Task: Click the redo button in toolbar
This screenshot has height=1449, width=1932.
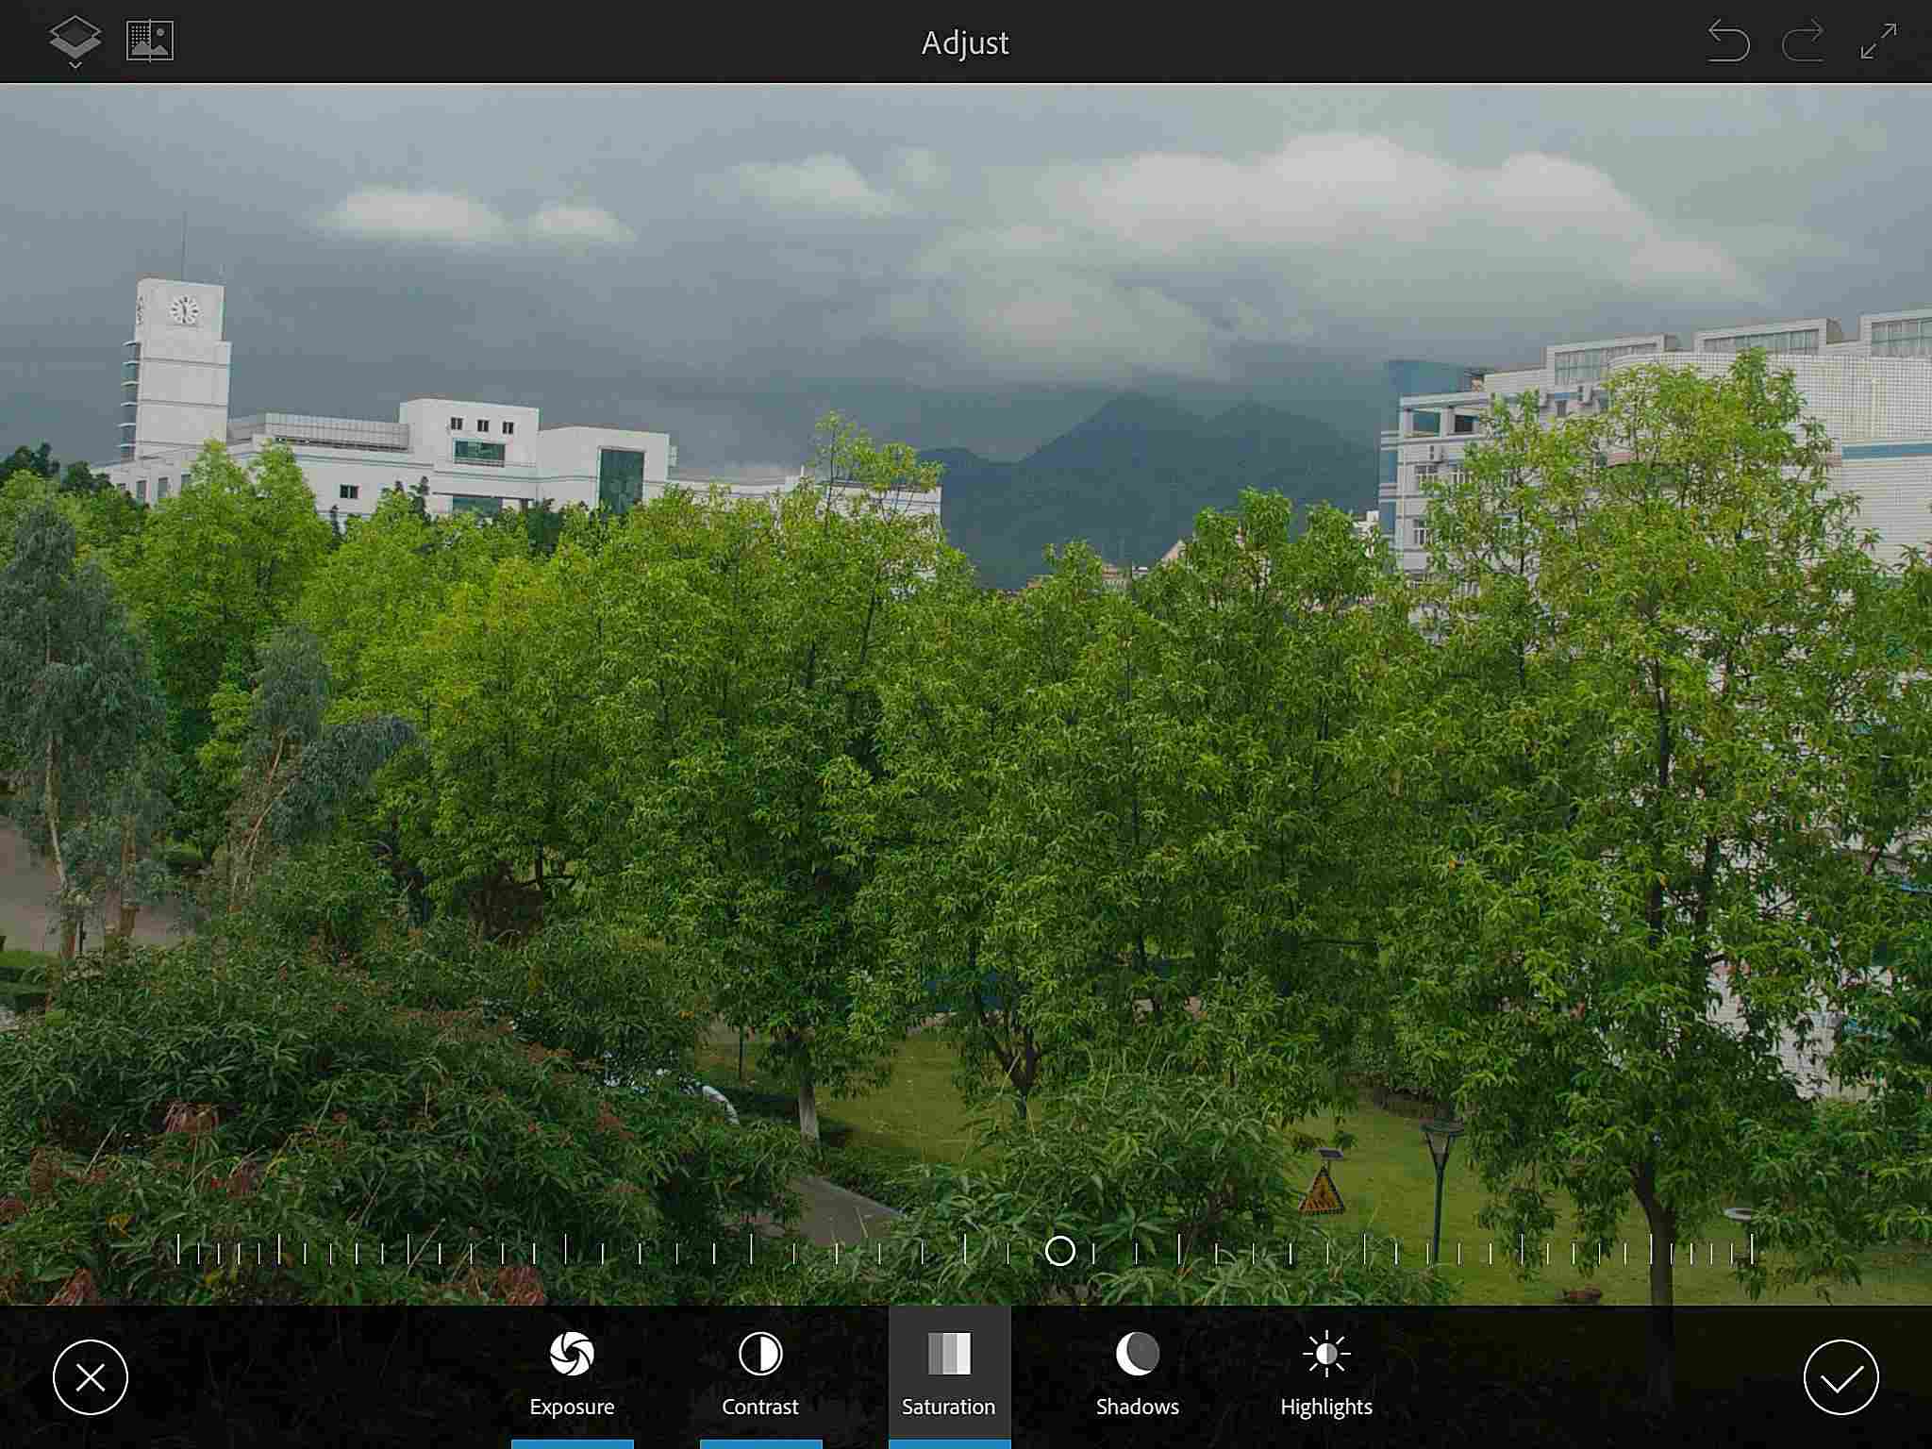Action: pos(1803,42)
